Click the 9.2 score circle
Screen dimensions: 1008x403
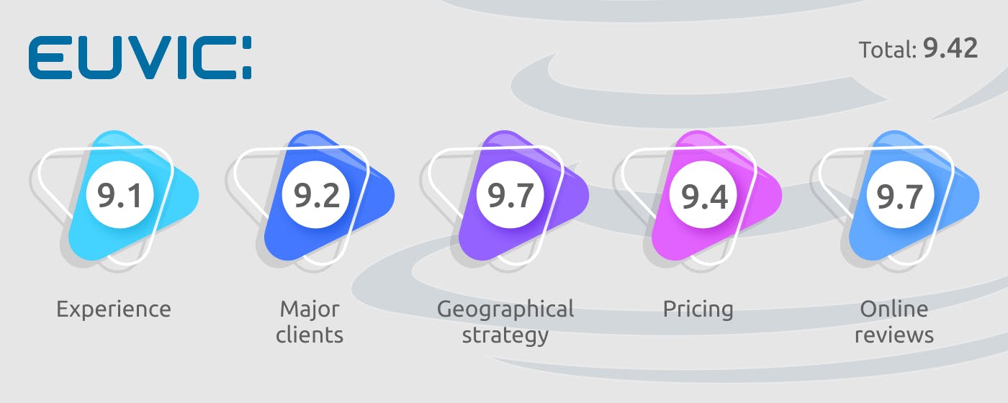point(316,195)
